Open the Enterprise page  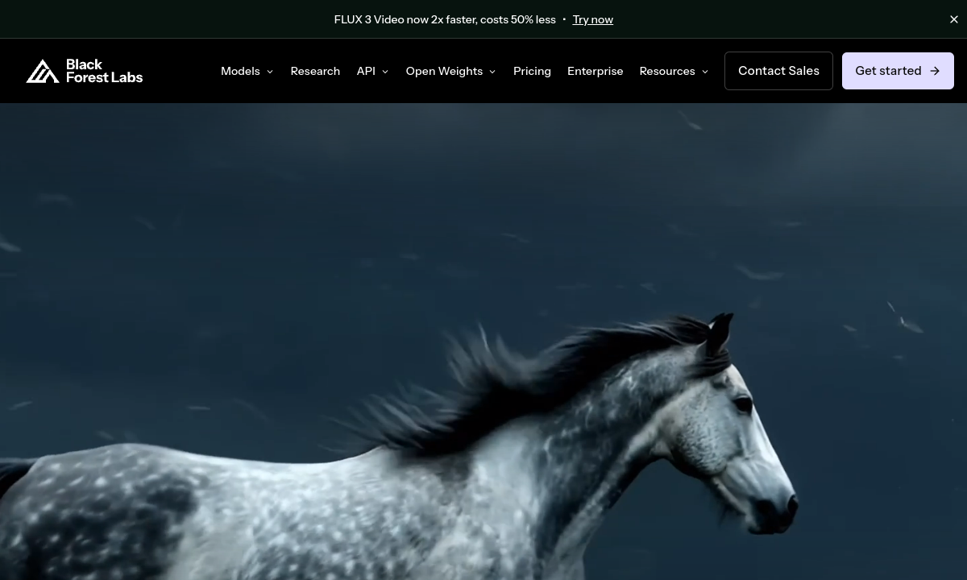point(595,71)
